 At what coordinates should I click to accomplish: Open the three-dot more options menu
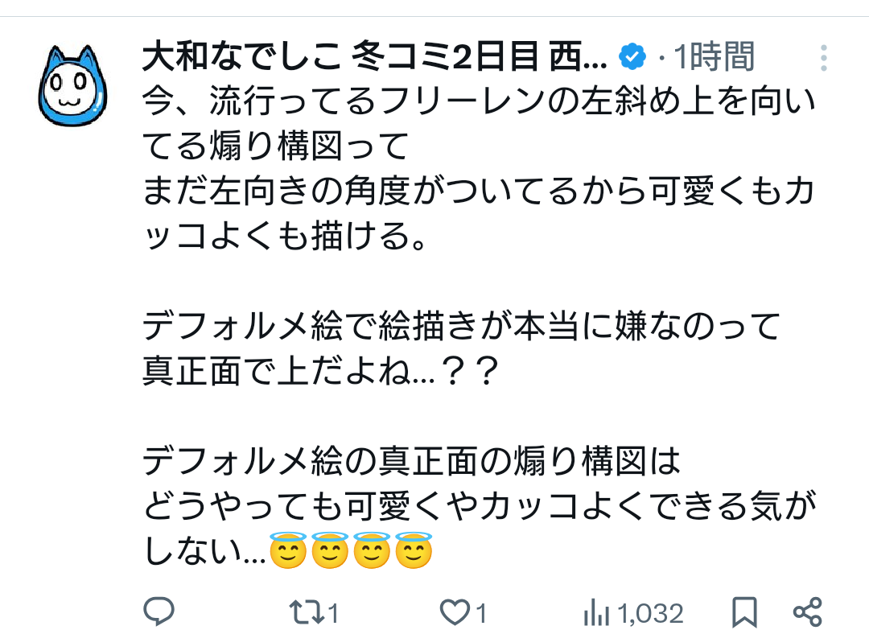click(x=823, y=58)
